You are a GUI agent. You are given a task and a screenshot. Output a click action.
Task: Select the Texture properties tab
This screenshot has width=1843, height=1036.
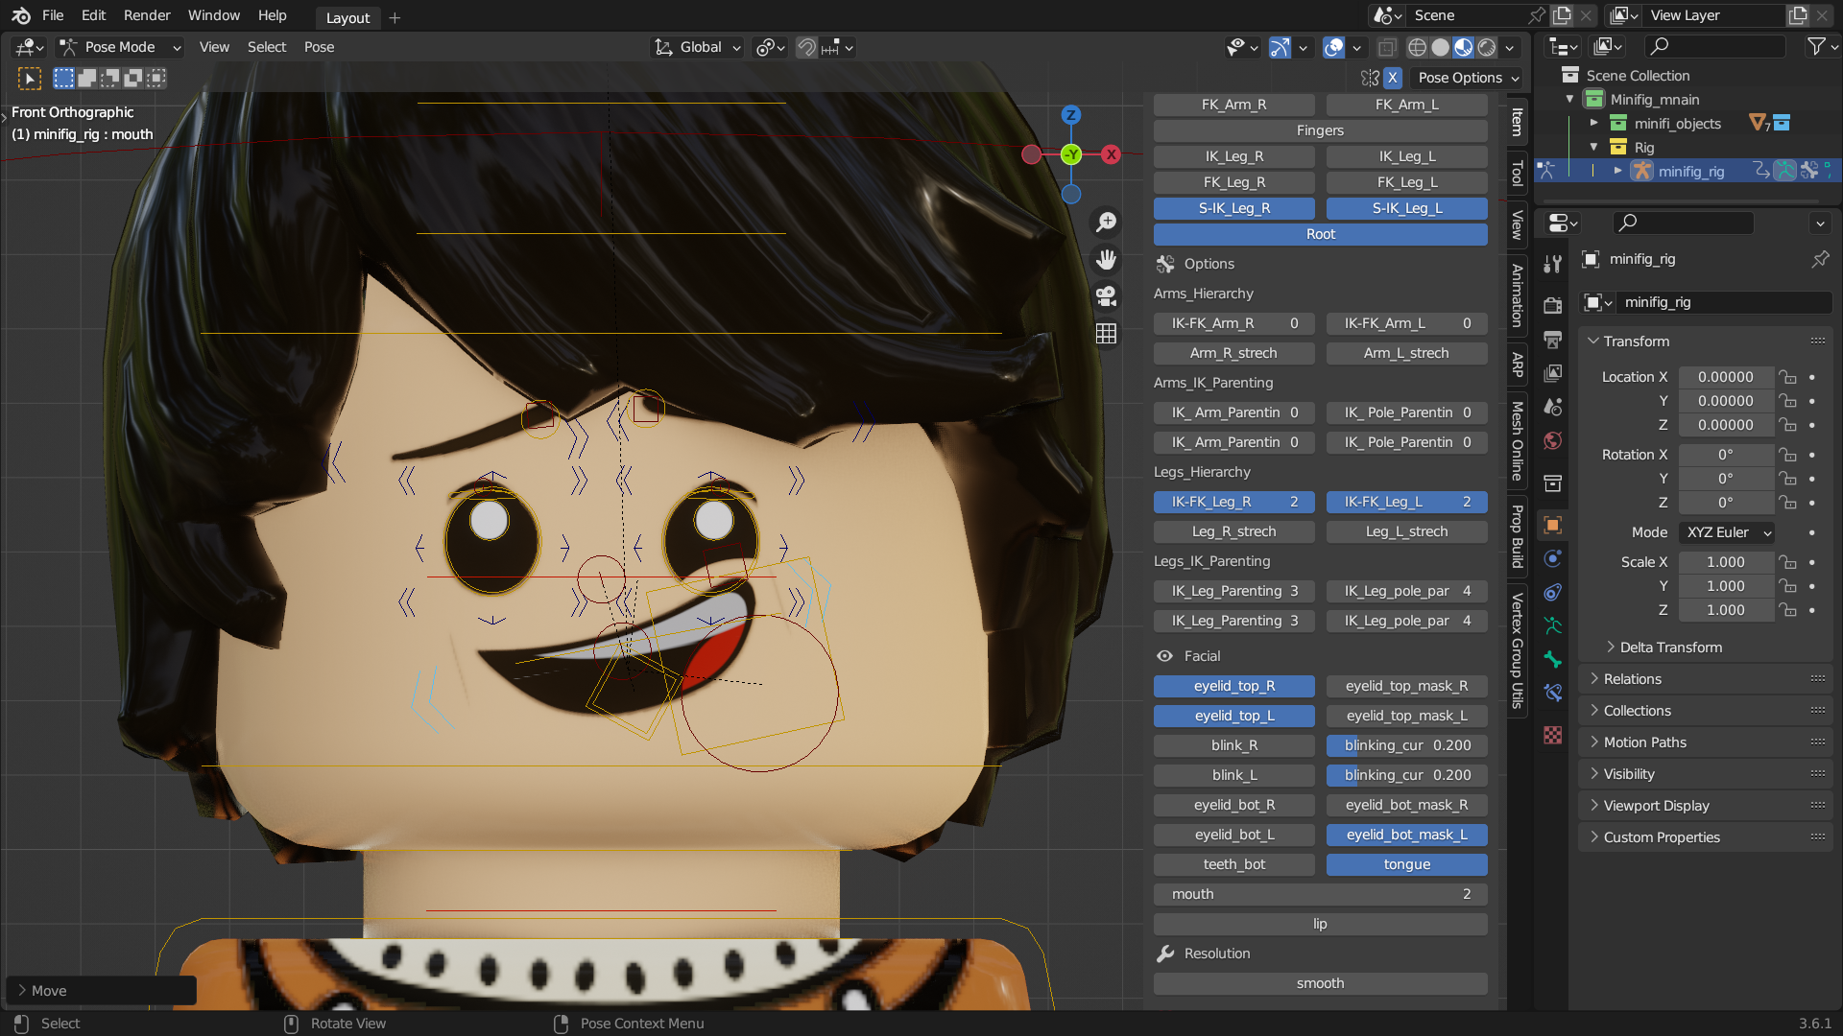click(1552, 735)
